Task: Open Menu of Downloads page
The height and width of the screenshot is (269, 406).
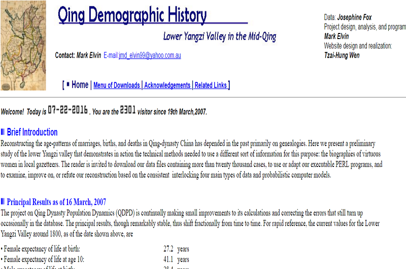Action: [x=117, y=85]
